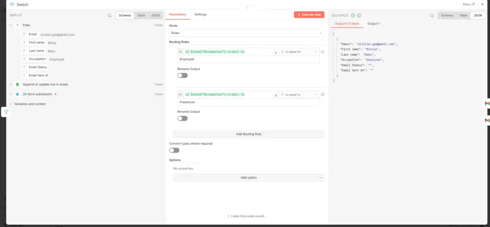This screenshot has height=227, width=490.
Task: Click the output info circle icon
Action: (359, 15)
